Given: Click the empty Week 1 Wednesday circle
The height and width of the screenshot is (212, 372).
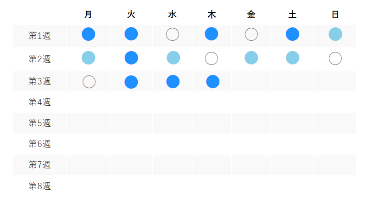Looking at the screenshot, I should point(173,34).
